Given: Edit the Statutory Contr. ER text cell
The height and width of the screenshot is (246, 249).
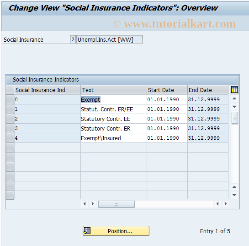Looking at the screenshot, I should [114, 128].
